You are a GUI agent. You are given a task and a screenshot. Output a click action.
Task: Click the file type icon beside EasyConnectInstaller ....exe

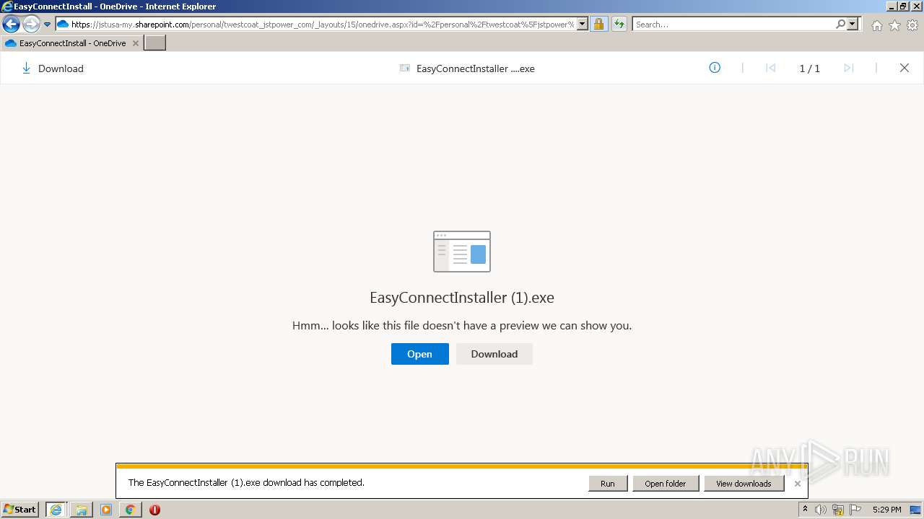[405, 68]
